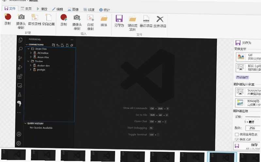Image resolution: width=261 pixels, height=162 pixels.
Task: Open the VS Code Manage gear icon
Action: coord(19,143)
